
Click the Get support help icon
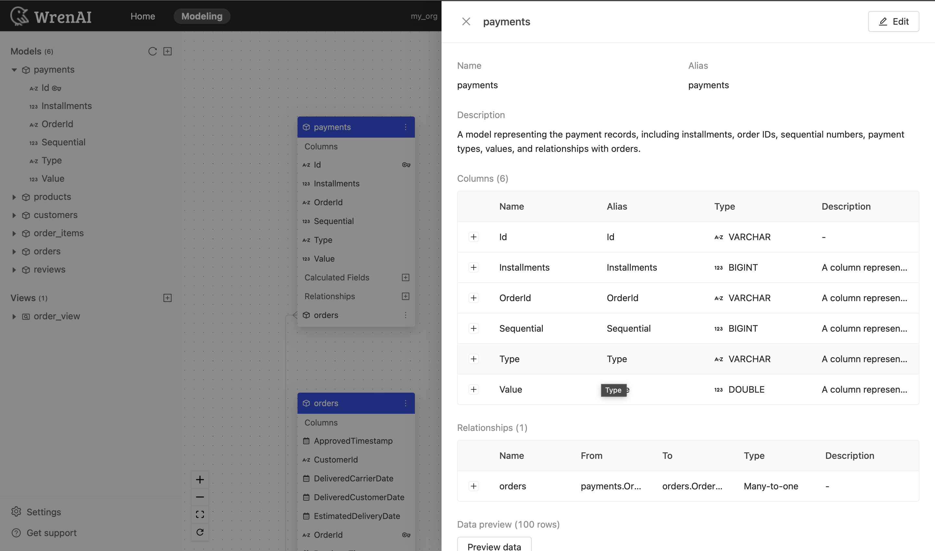[x=16, y=533]
